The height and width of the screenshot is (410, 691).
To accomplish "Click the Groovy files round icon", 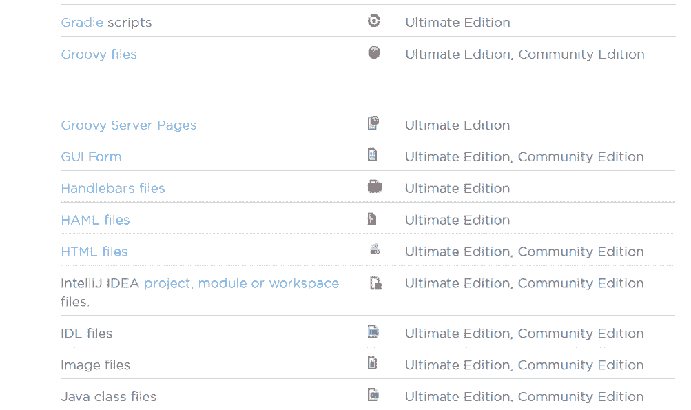I will pos(374,53).
